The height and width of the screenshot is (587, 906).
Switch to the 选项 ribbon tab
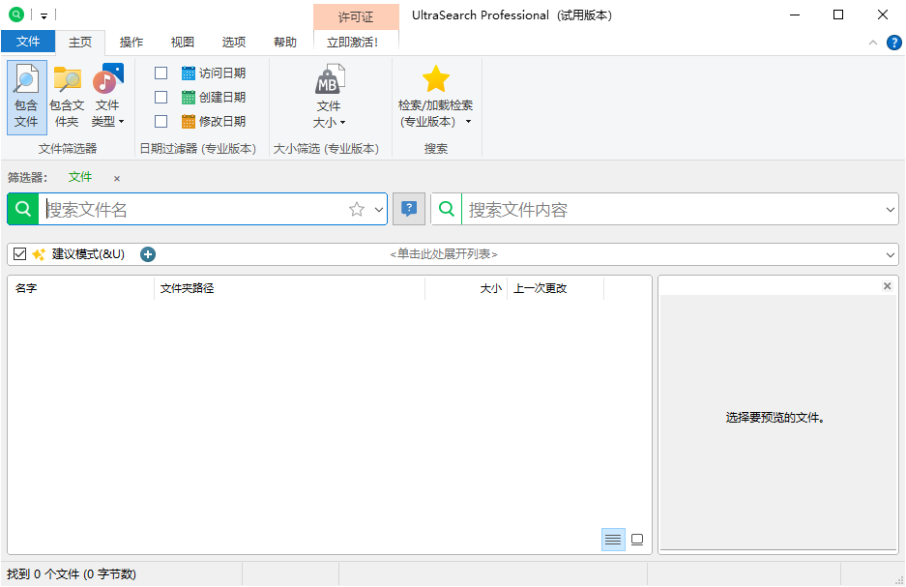click(x=234, y=43)
